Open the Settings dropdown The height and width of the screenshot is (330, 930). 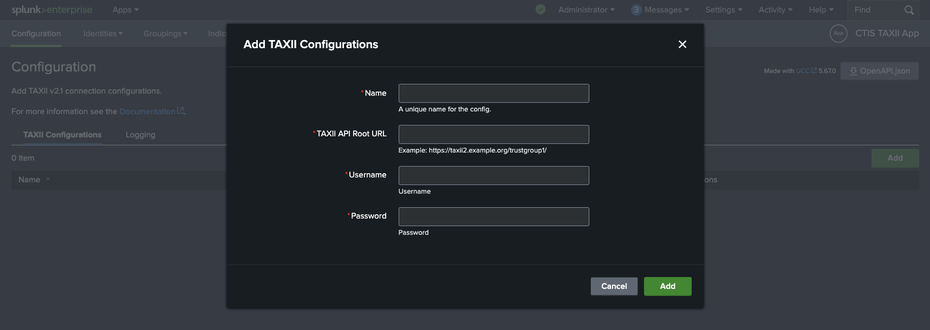[723, 10]
